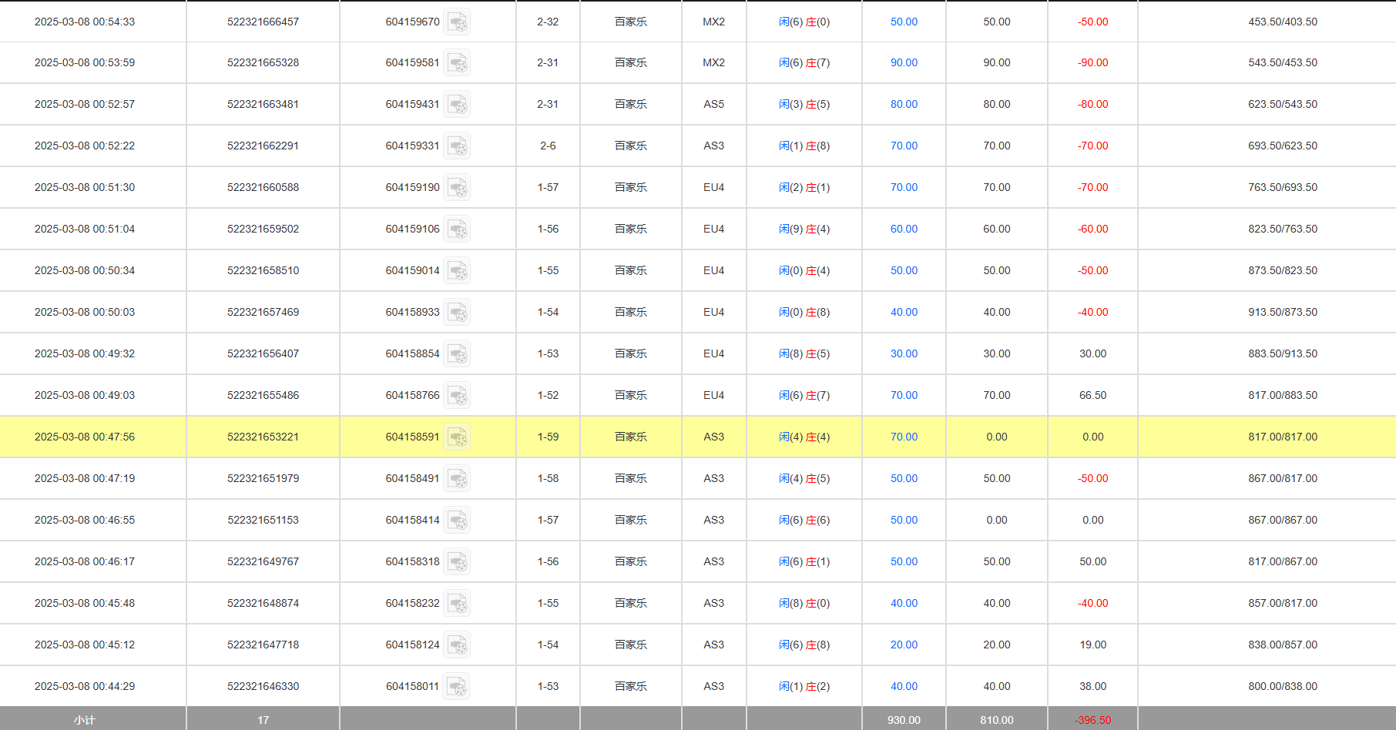This screenshot has height=730, width=1396.
Task: Click blue 30.00 bet amount link
Action: coord(904,354)
